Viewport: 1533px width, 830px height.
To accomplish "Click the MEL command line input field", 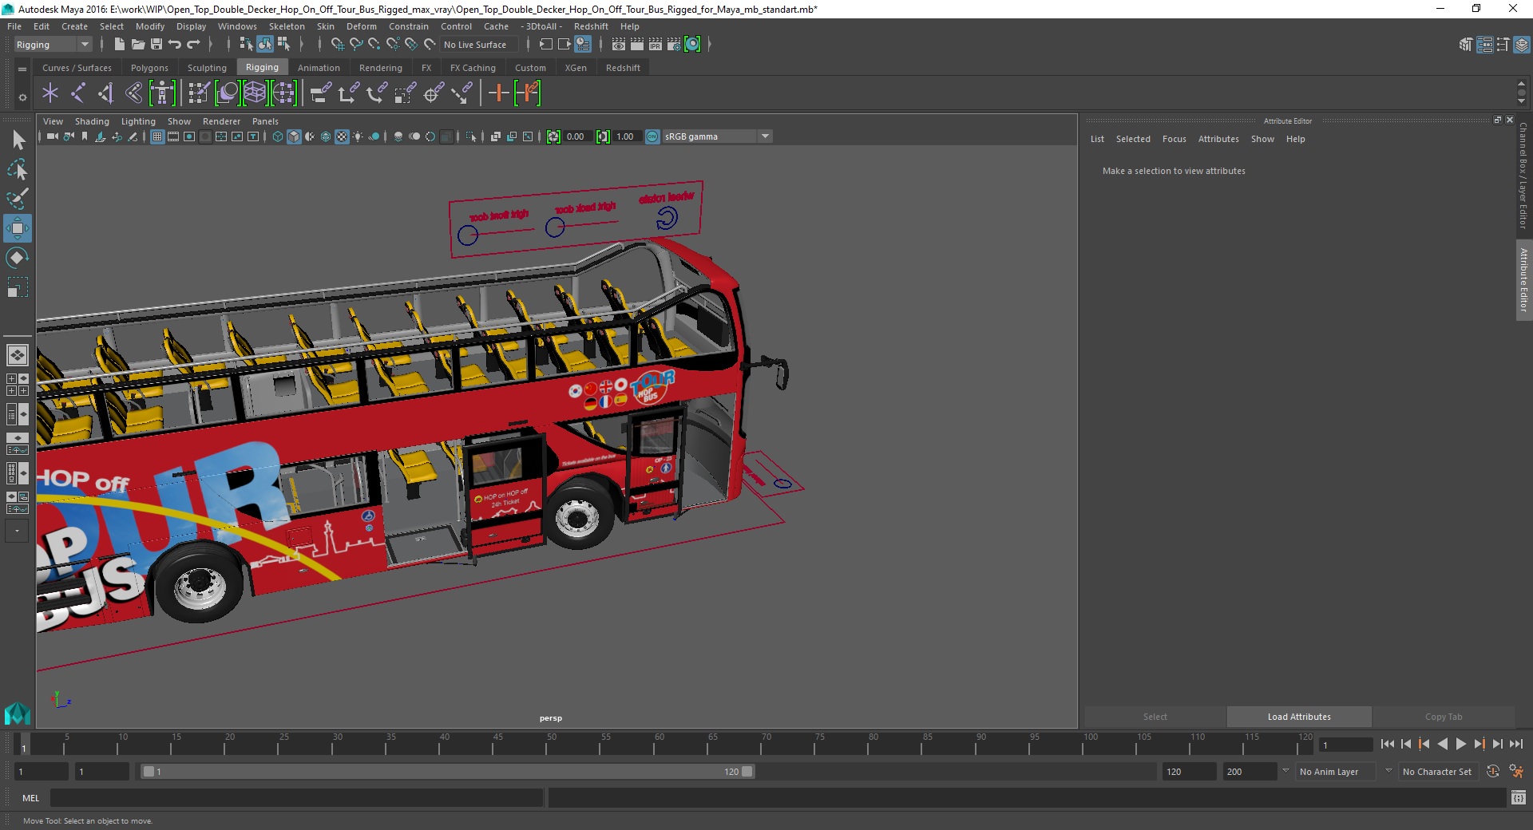I will pos(297,797).
